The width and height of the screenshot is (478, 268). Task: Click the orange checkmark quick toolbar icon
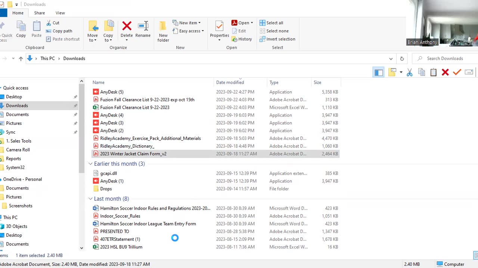click(457, 72)
